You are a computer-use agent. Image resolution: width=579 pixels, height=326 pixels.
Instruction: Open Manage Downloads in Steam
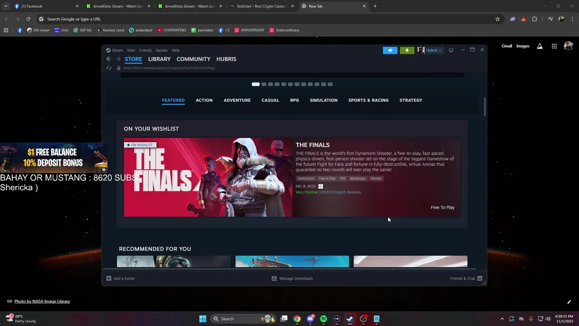(292, 278)
